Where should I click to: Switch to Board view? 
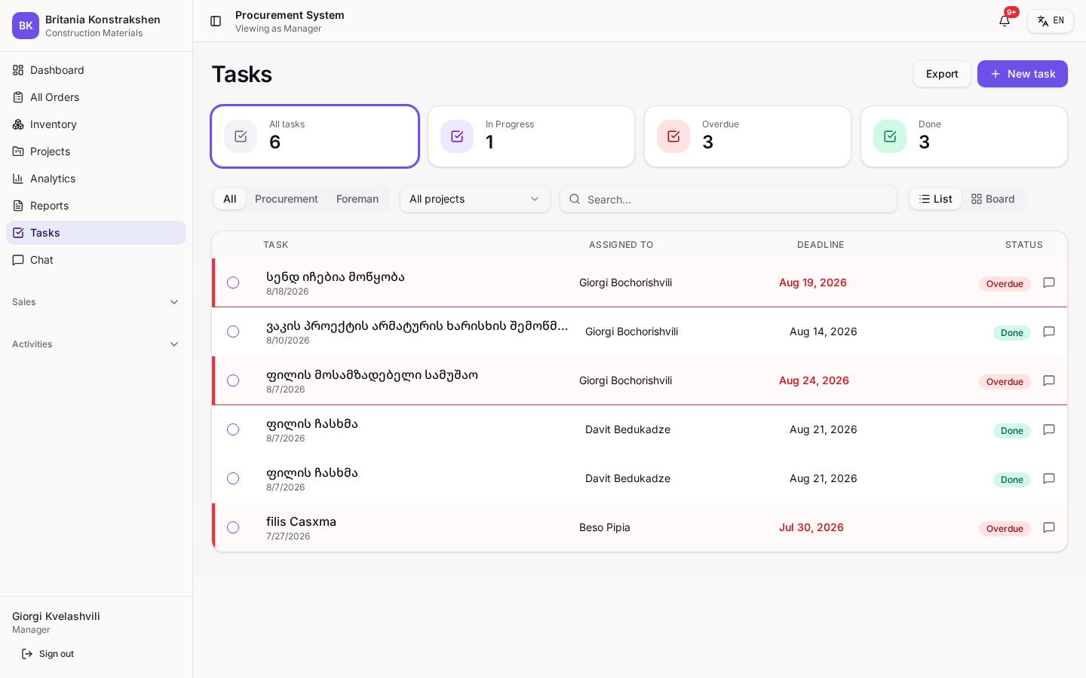(x=993, y=199)
